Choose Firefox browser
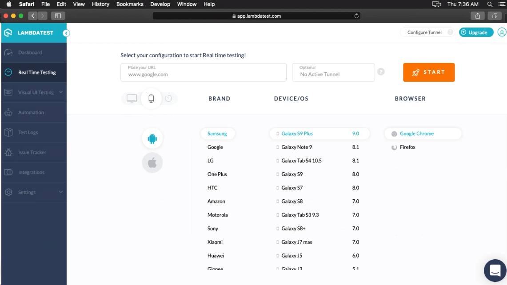This screenshot has height=285, width=507. tap(407, 147)
